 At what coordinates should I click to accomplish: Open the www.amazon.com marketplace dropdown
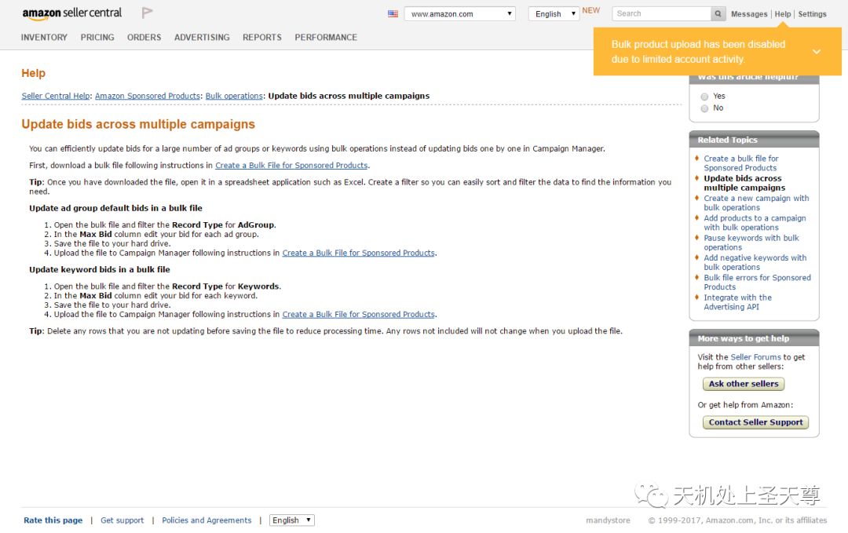tap(459, 13)
